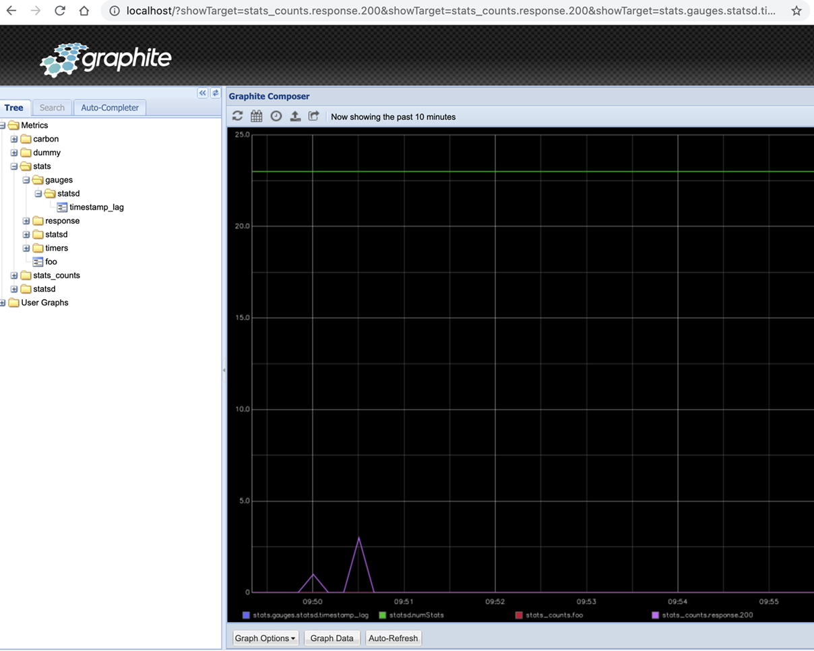Viewport: 814px width, 651px height.
Task: Bookmark this page with the star icon
Action: 796,11
